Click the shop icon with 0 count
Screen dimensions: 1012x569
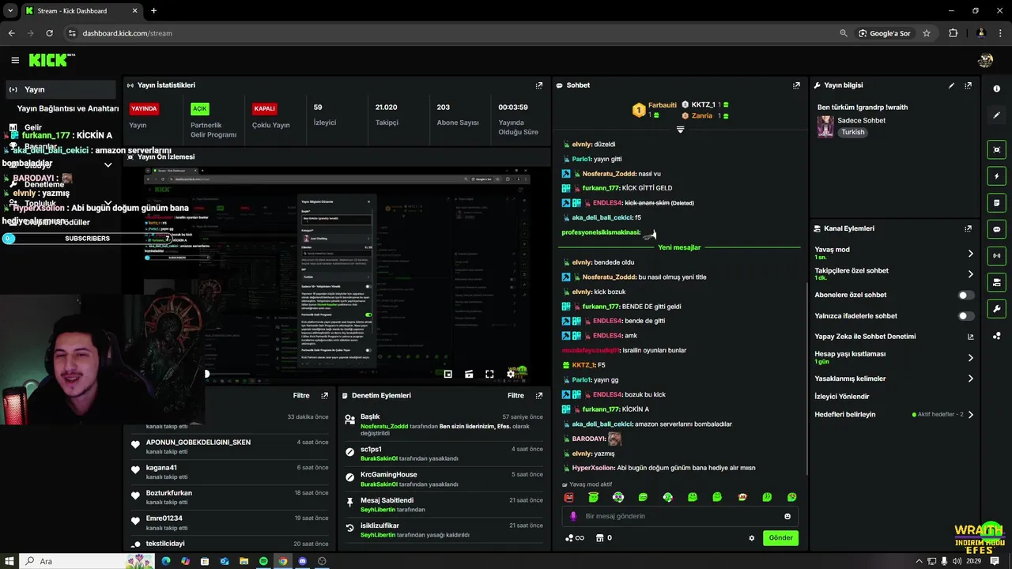tap(603, 538)
